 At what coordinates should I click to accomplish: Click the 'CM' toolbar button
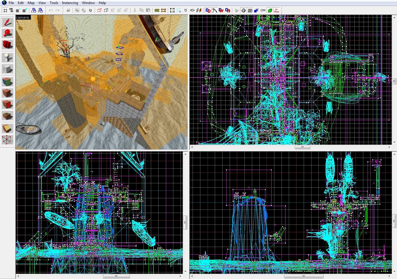[x=263, y=10]
